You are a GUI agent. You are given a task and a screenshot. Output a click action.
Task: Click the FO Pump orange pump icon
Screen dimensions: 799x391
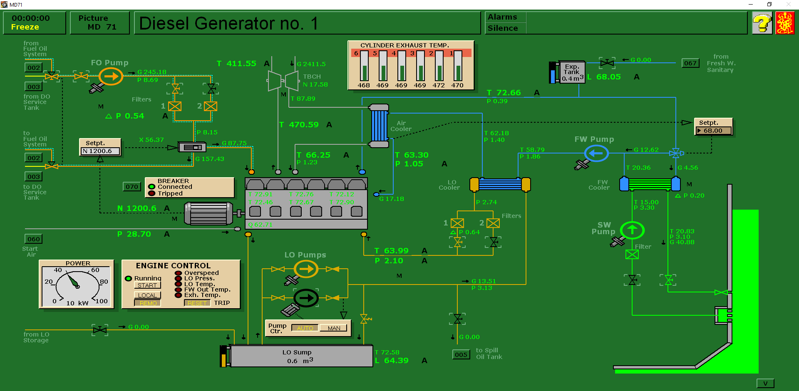[x=111, y=77]
